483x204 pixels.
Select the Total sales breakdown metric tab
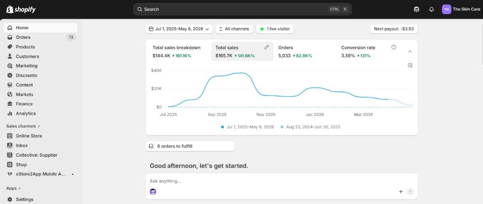(179, 52)
